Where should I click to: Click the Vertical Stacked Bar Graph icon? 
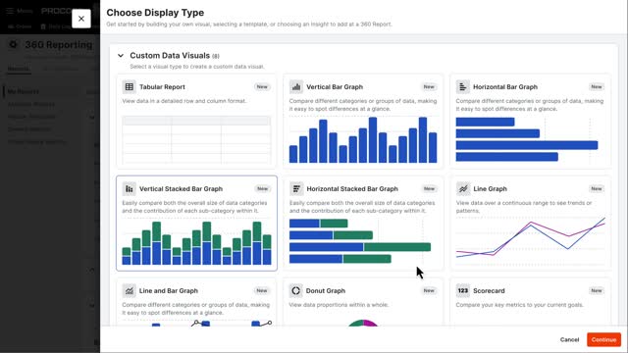[x=129, y=188]
